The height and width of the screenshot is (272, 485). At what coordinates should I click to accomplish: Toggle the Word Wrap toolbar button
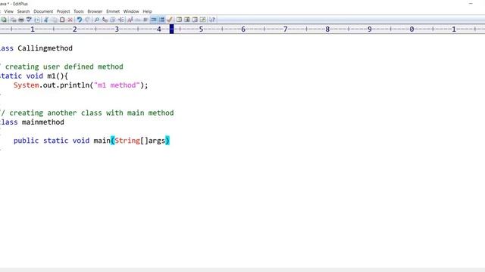[153, 20]
